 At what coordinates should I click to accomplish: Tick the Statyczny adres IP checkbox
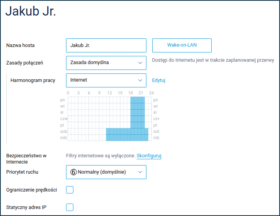point(70,207)
